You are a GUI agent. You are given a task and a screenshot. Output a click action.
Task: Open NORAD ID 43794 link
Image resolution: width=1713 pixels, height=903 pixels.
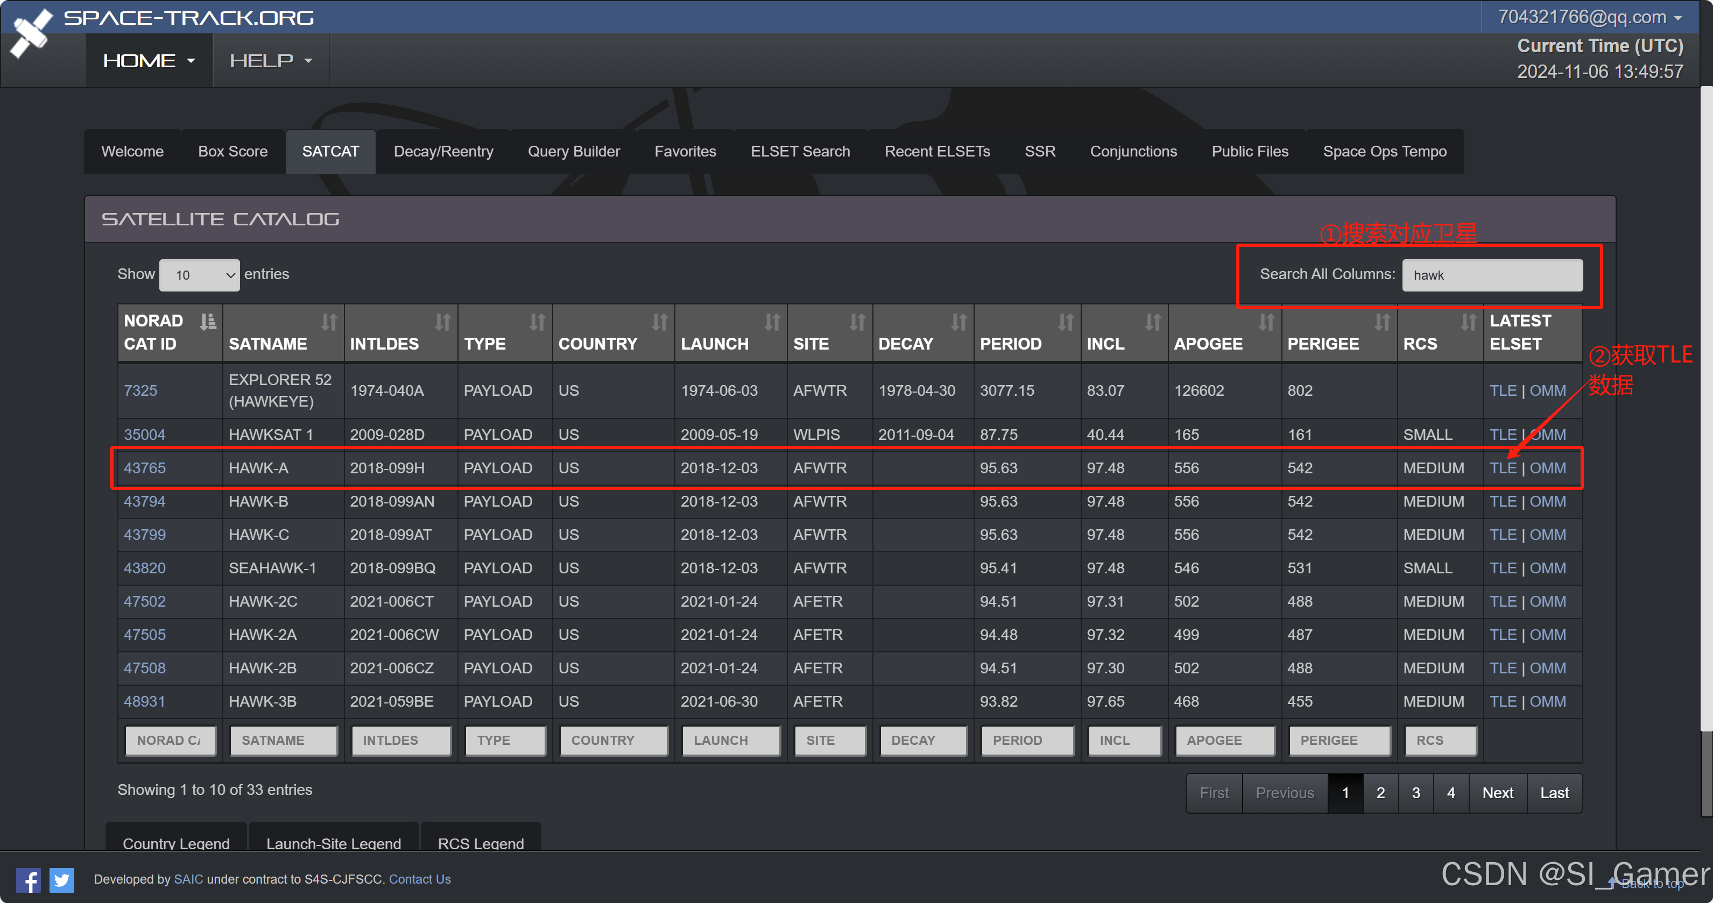[144, 501]
